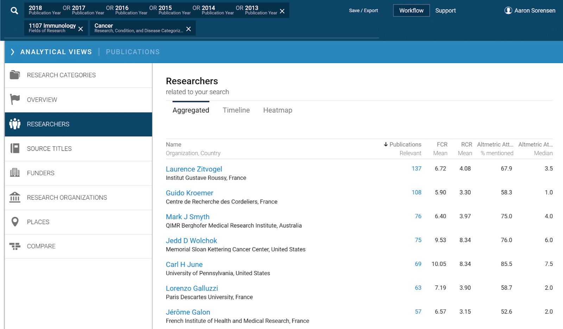Click the Places map pin icon
Viewport: 563px width, 329px height.
[x=15, y=222]
